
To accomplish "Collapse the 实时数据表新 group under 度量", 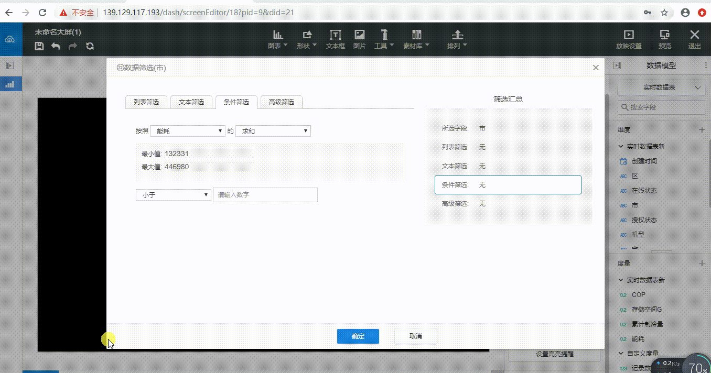I will (621, 280).
